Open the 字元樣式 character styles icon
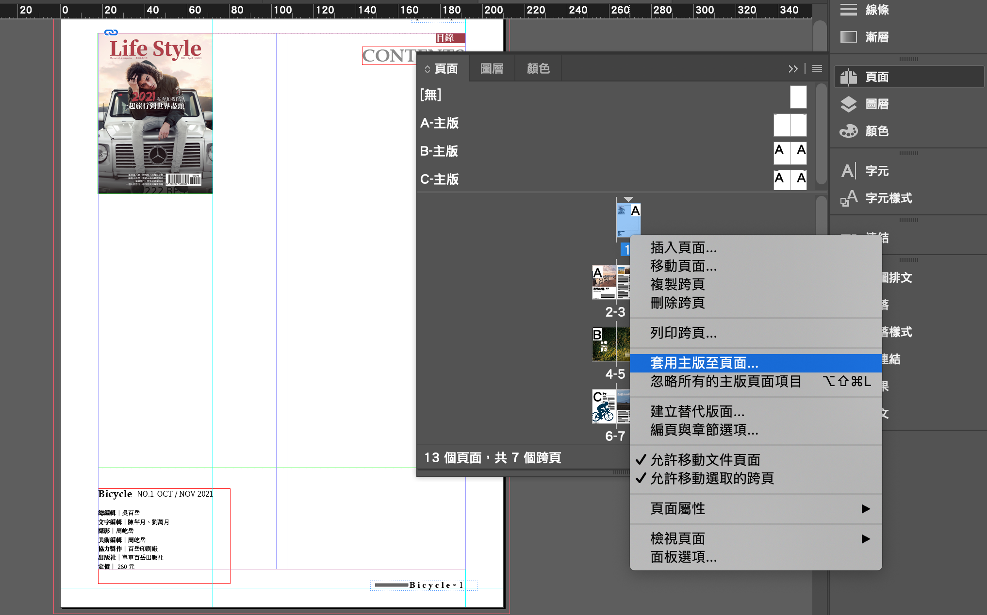 (x=849, y=198)
